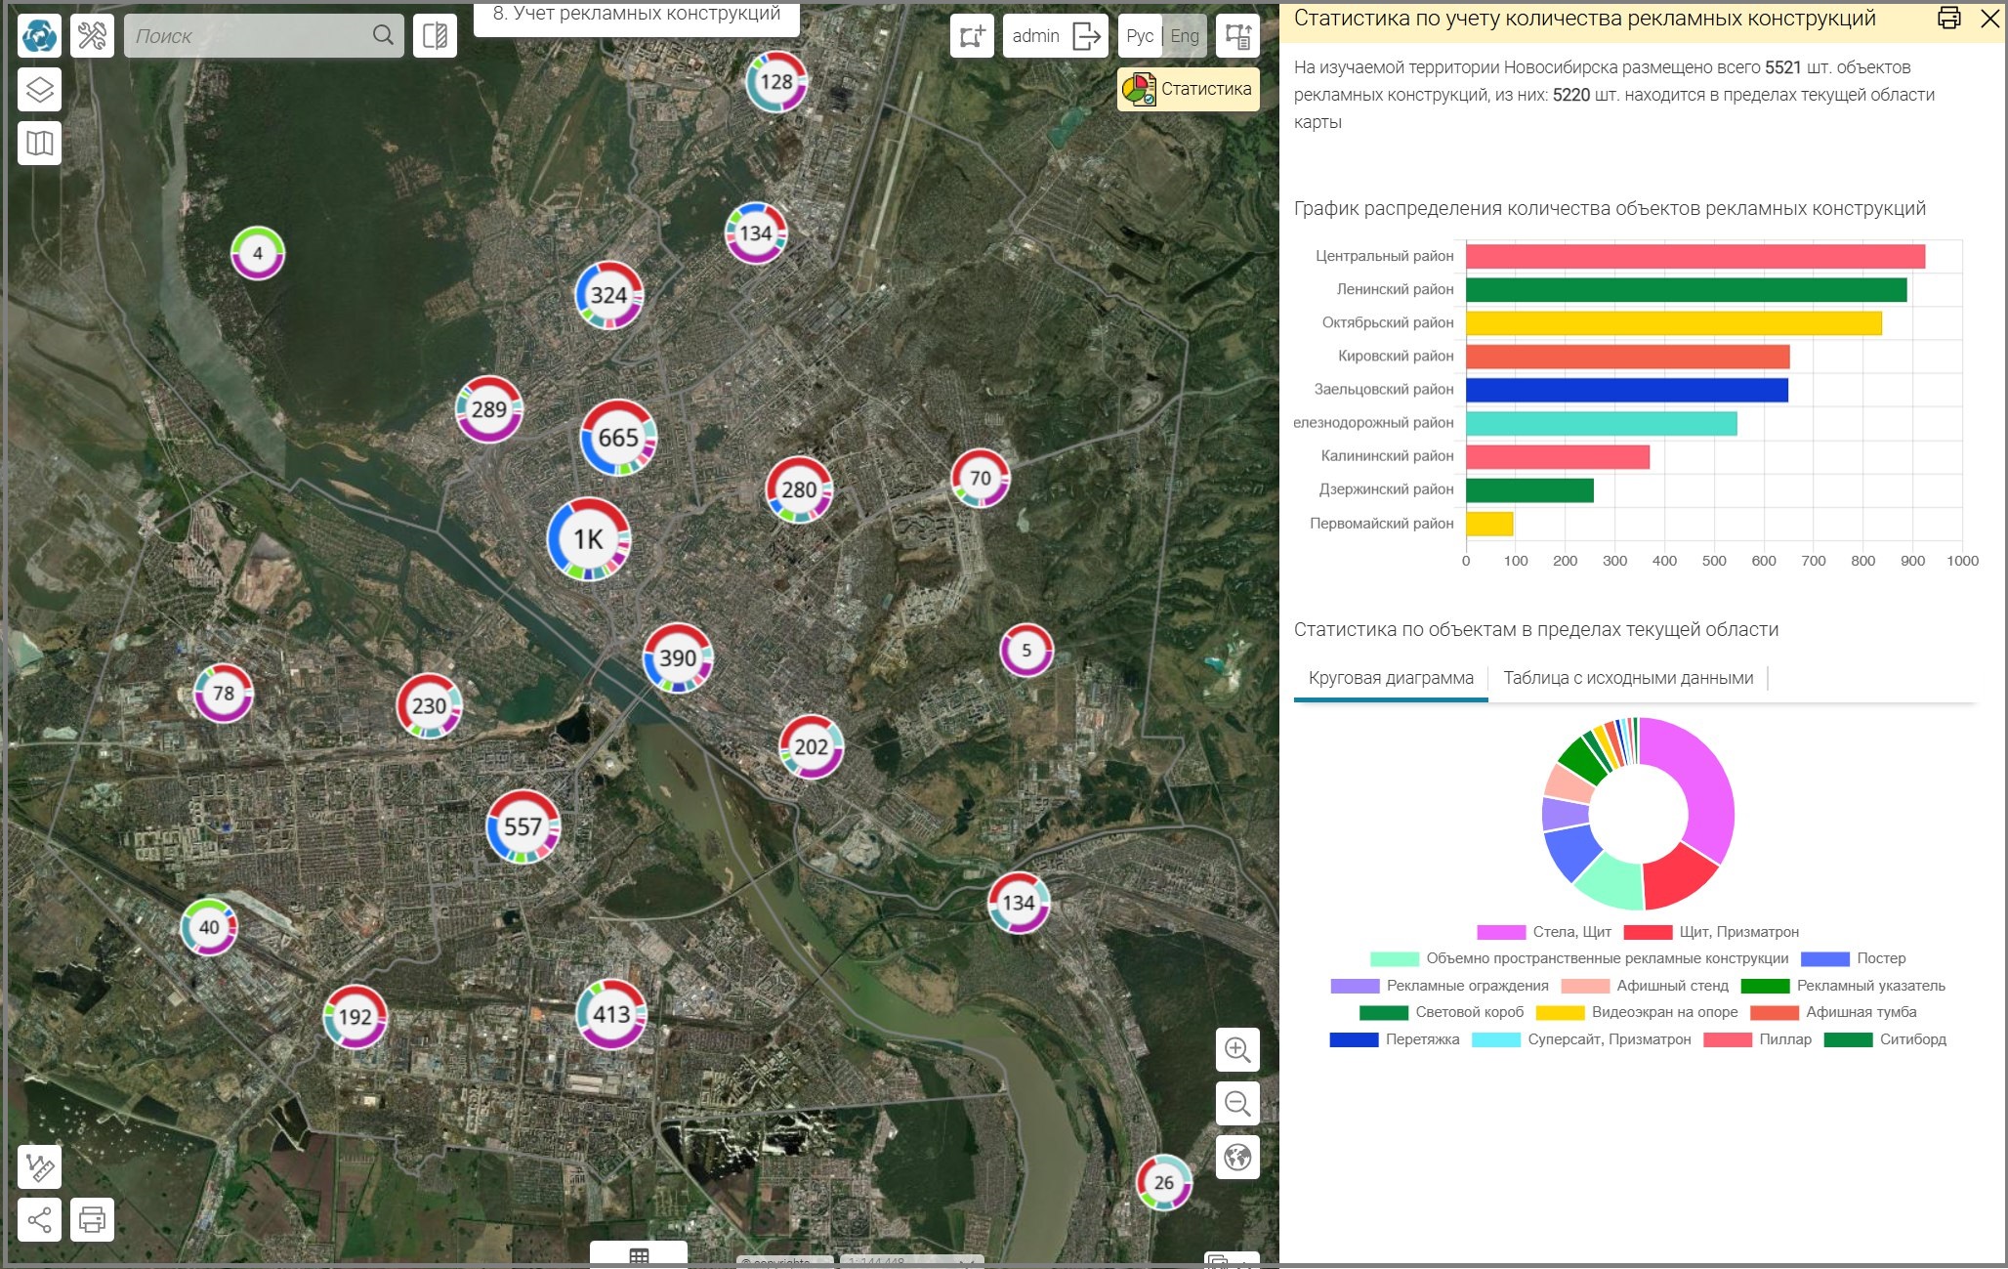Select the Круговая диаграмма tab
This screenshot has height=1269, width=2008.
[1390, 678]
